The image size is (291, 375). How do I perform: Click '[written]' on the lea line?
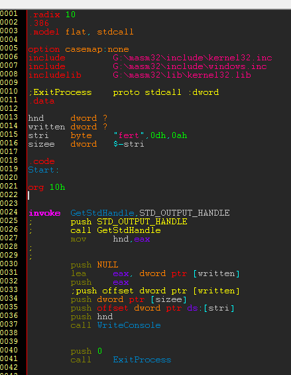[x=216, y=273]
